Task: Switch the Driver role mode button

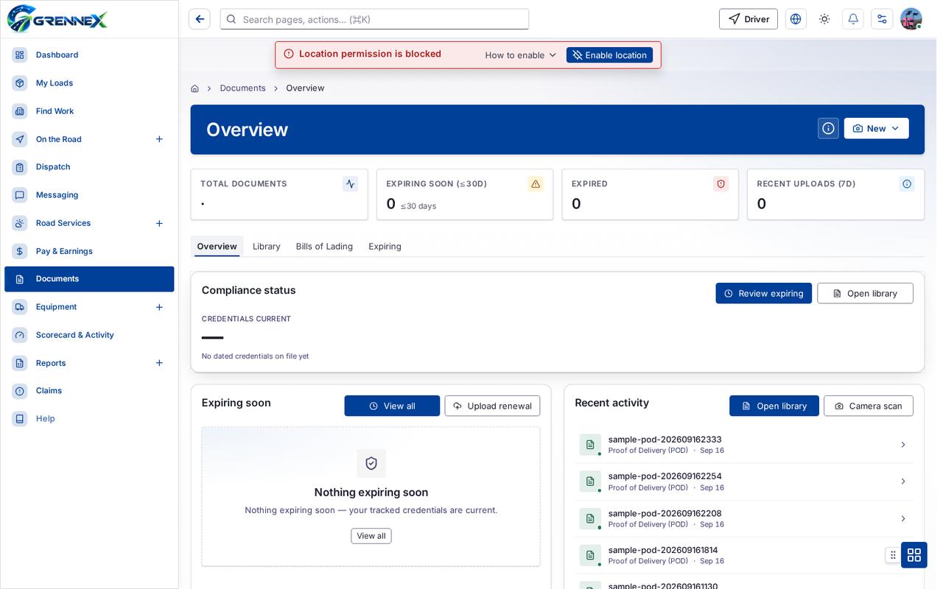Action: click(748, 19)
